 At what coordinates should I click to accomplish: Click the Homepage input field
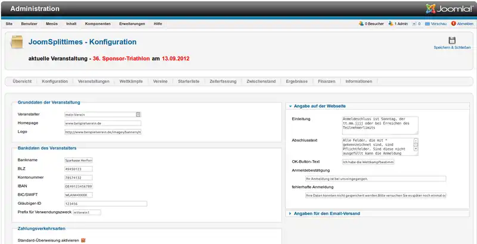pyautogui.click(x=103, y=123)
